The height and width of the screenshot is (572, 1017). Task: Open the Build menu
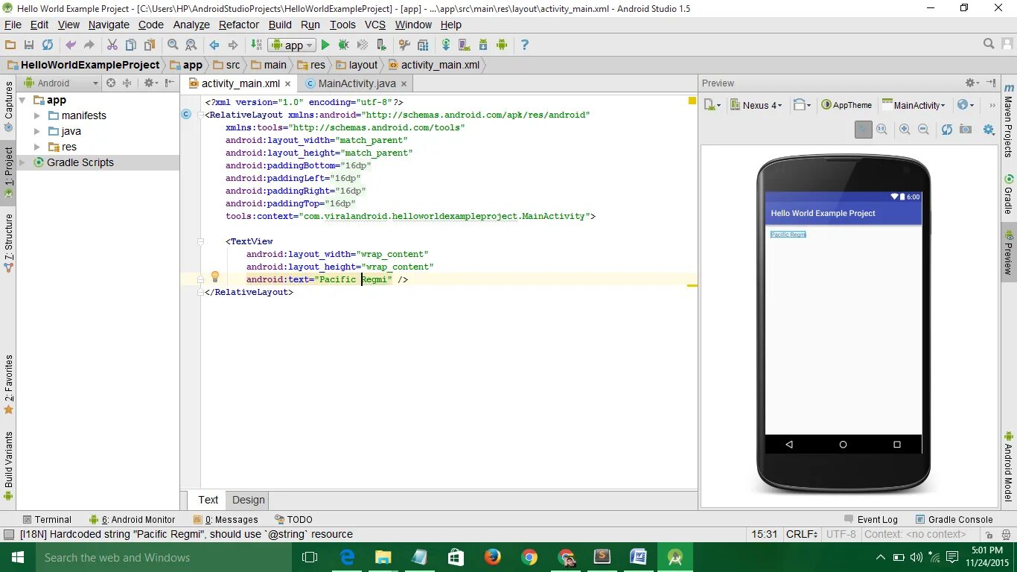coord(280,25)
